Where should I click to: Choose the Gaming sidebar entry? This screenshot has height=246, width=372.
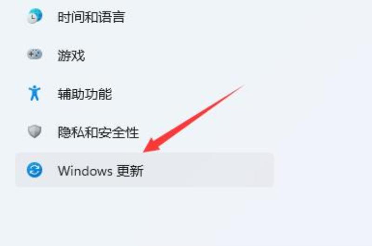pos(145,56)
